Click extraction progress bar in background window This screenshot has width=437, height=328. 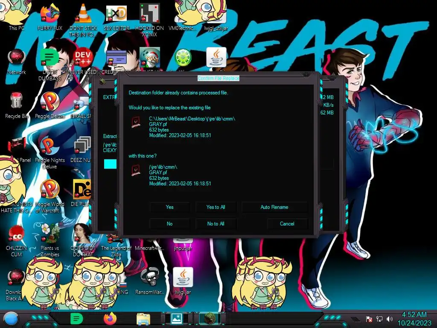(110, 164)
